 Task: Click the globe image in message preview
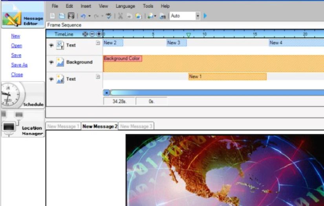(225, 170)
